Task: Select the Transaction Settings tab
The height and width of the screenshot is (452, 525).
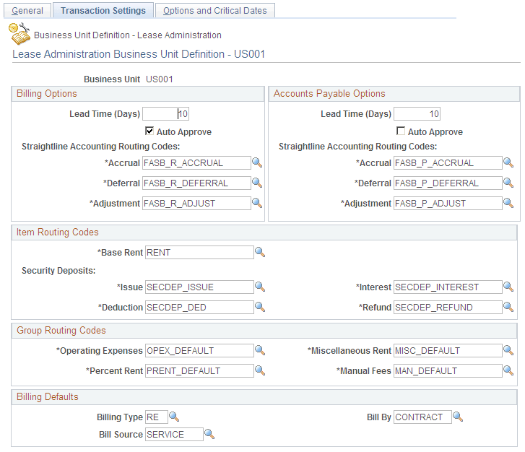Action: click(x=103, y=10)
